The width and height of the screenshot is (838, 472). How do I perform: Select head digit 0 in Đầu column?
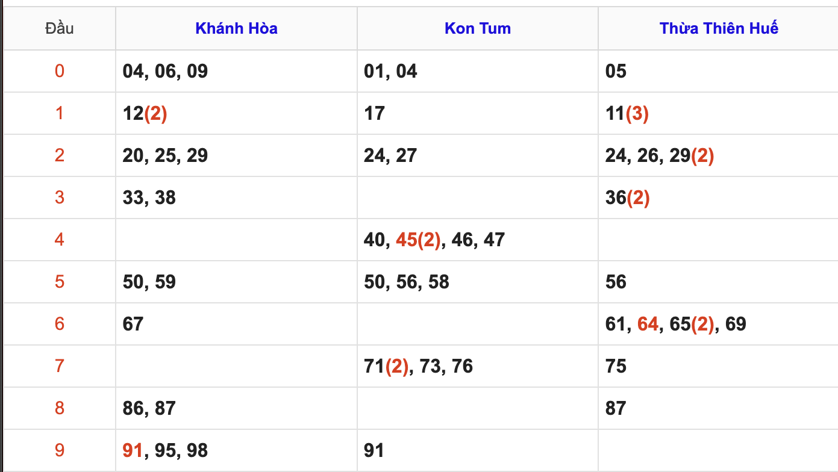click(x=59, y=71)
